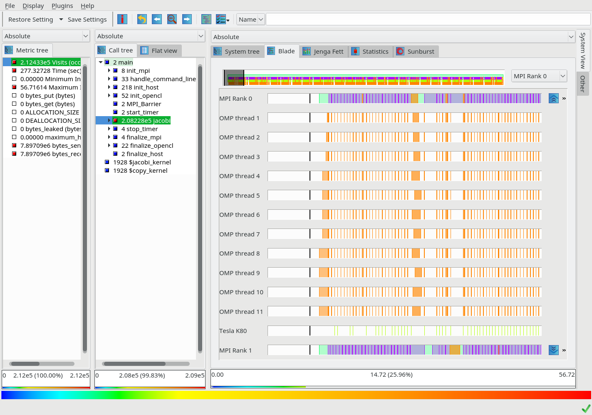The width and height of the screenshot is (592, 415).
Task: Open the checklist options icon dropdown
Action: pyautogui.click(x=223, y=19)
